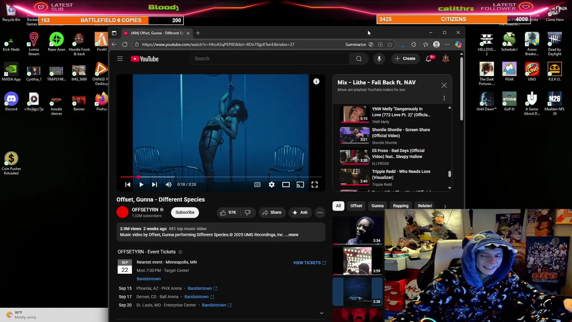Dislike the video

click(248, 212)
